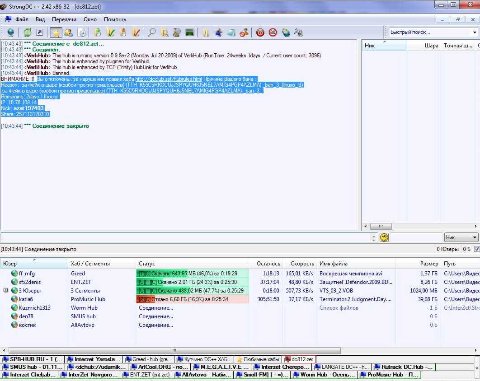Switch to the ENT.ZET (ent.zet) tab
The width and height of the screenshot is (480, 381).
point(146,374)
